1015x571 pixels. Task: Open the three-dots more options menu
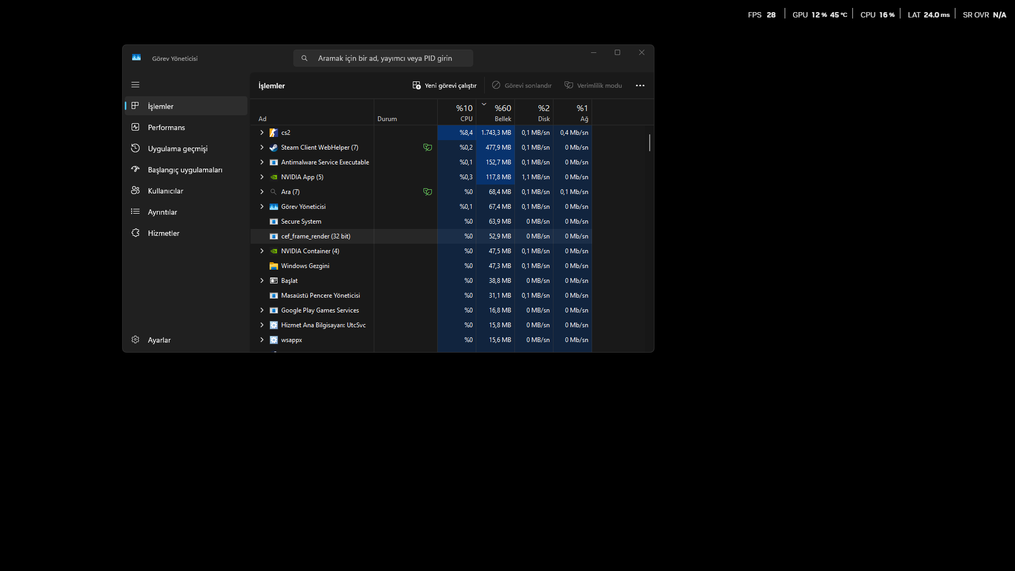640,86
